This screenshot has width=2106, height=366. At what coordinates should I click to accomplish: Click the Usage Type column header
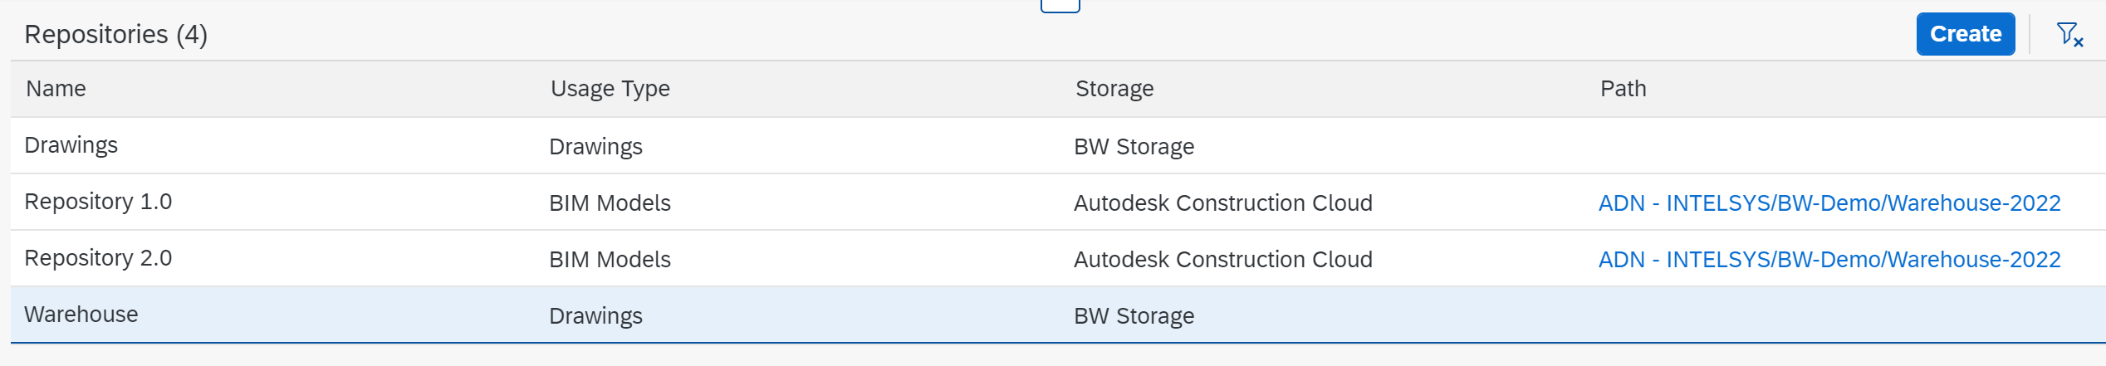(x=610, y=89)
